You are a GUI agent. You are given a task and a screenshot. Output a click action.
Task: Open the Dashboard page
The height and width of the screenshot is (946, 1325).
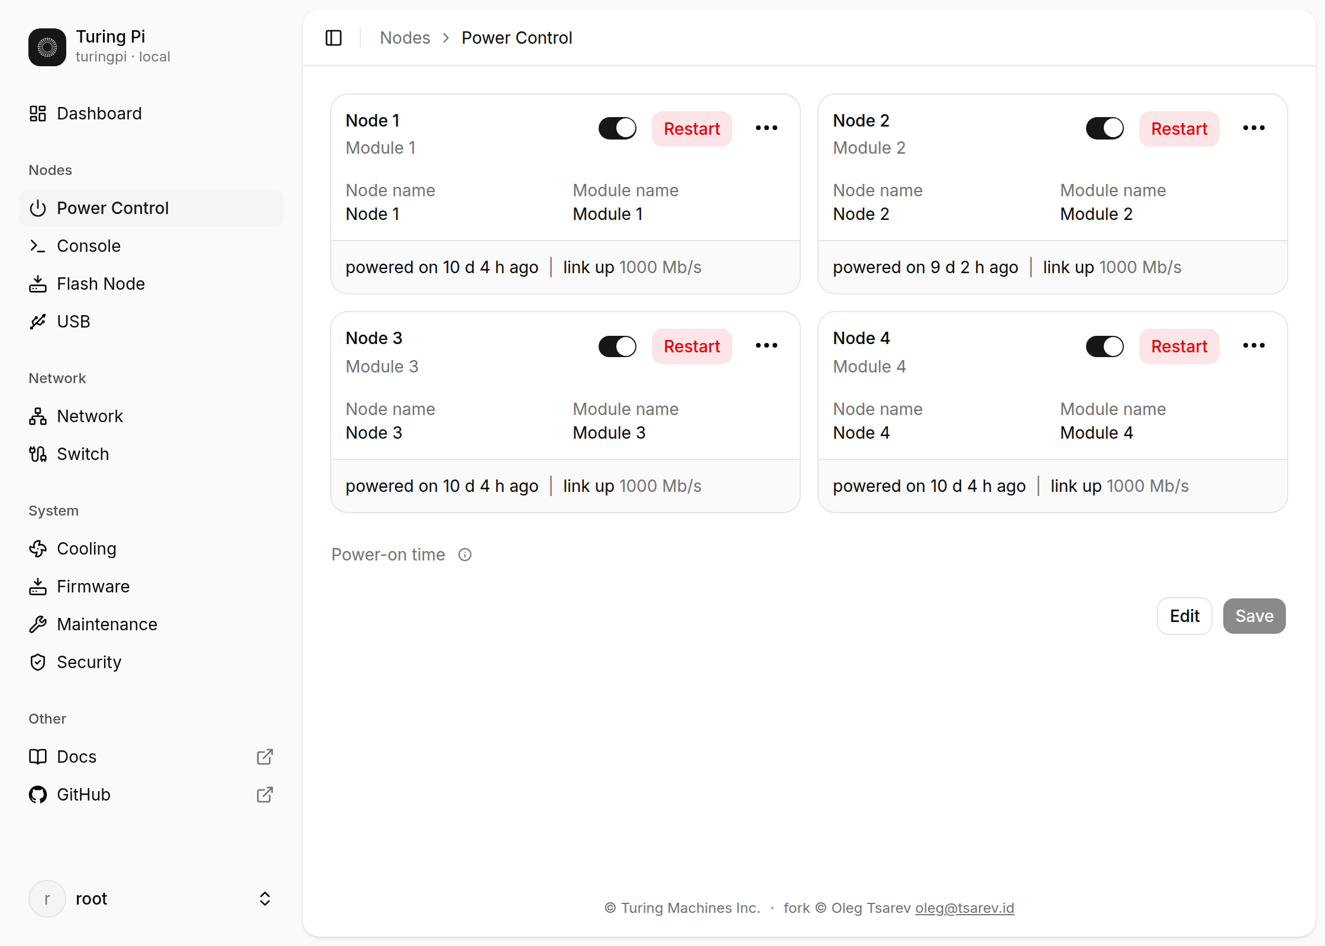pos(151,114)
